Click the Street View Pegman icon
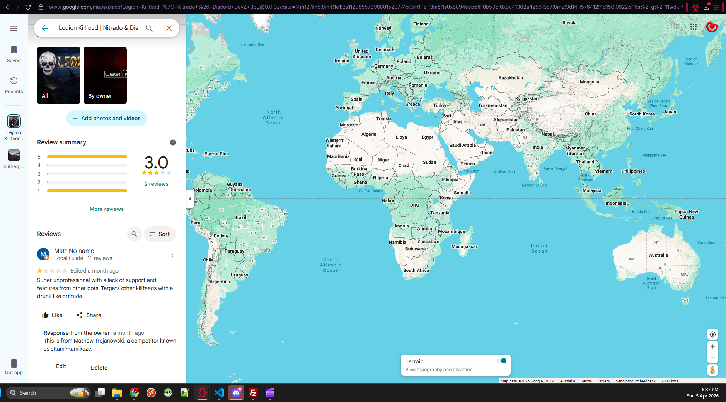726x402 pixels. [x=712, y=370]
